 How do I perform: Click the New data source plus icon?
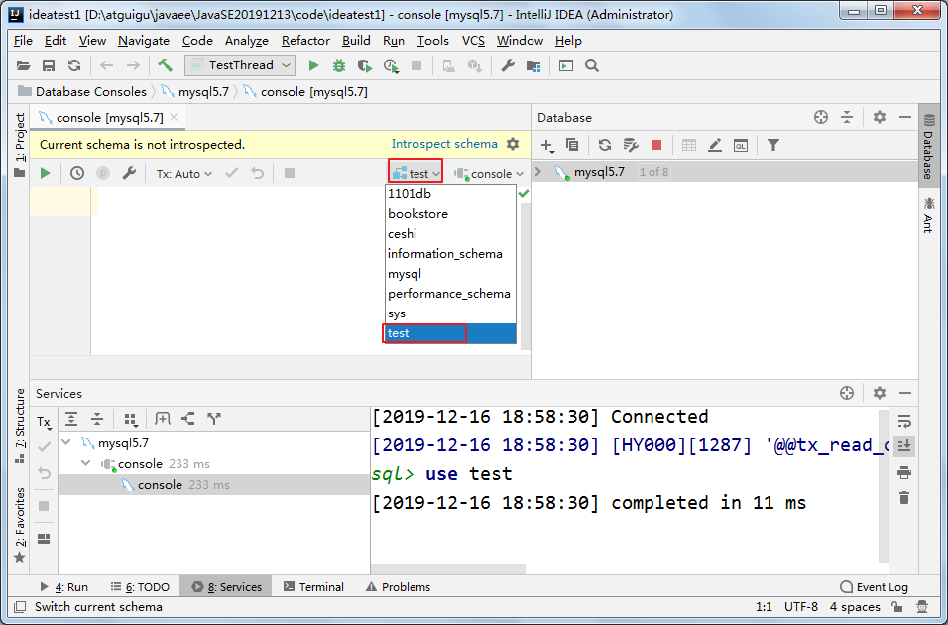tap(547, 145)
